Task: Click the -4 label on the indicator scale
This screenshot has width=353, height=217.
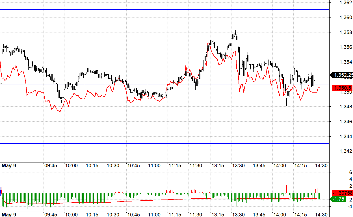Action: 349,207
